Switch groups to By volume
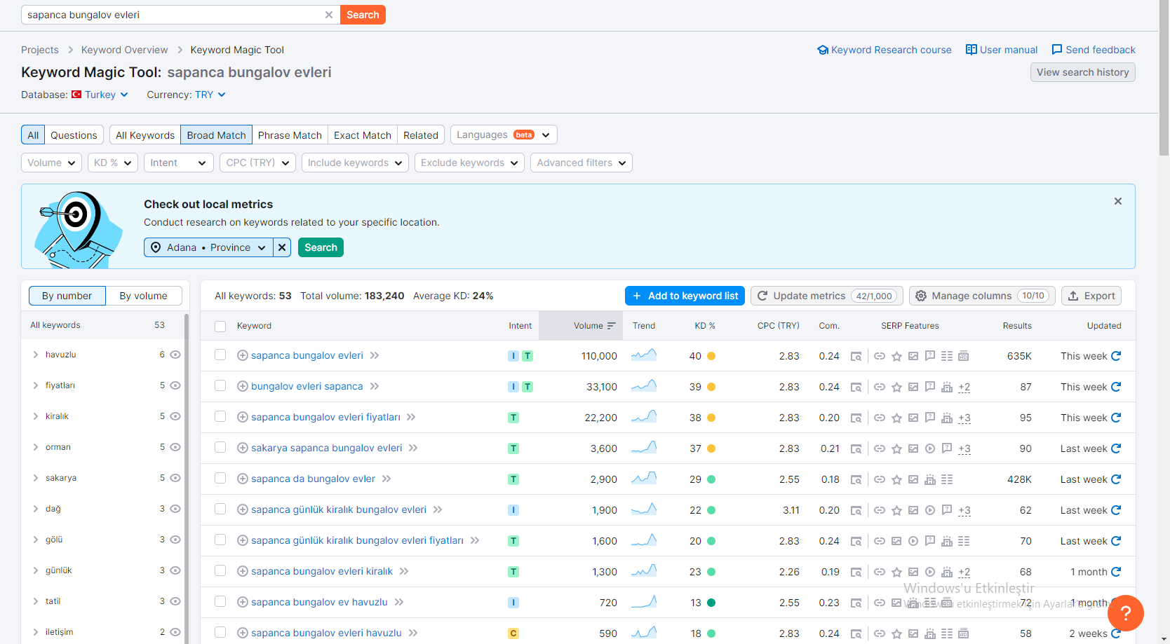The width and height of the screenshot is (1170, 644). click(144, 296)
